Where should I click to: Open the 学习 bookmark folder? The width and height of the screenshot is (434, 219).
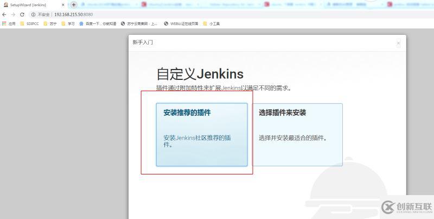click(68, 24)
